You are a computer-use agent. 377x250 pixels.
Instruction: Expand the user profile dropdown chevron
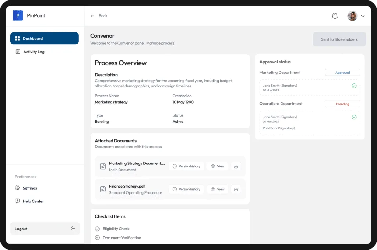[363, 16]
